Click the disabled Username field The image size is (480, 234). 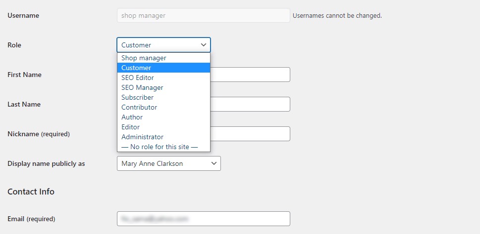(x=203, y=15)
